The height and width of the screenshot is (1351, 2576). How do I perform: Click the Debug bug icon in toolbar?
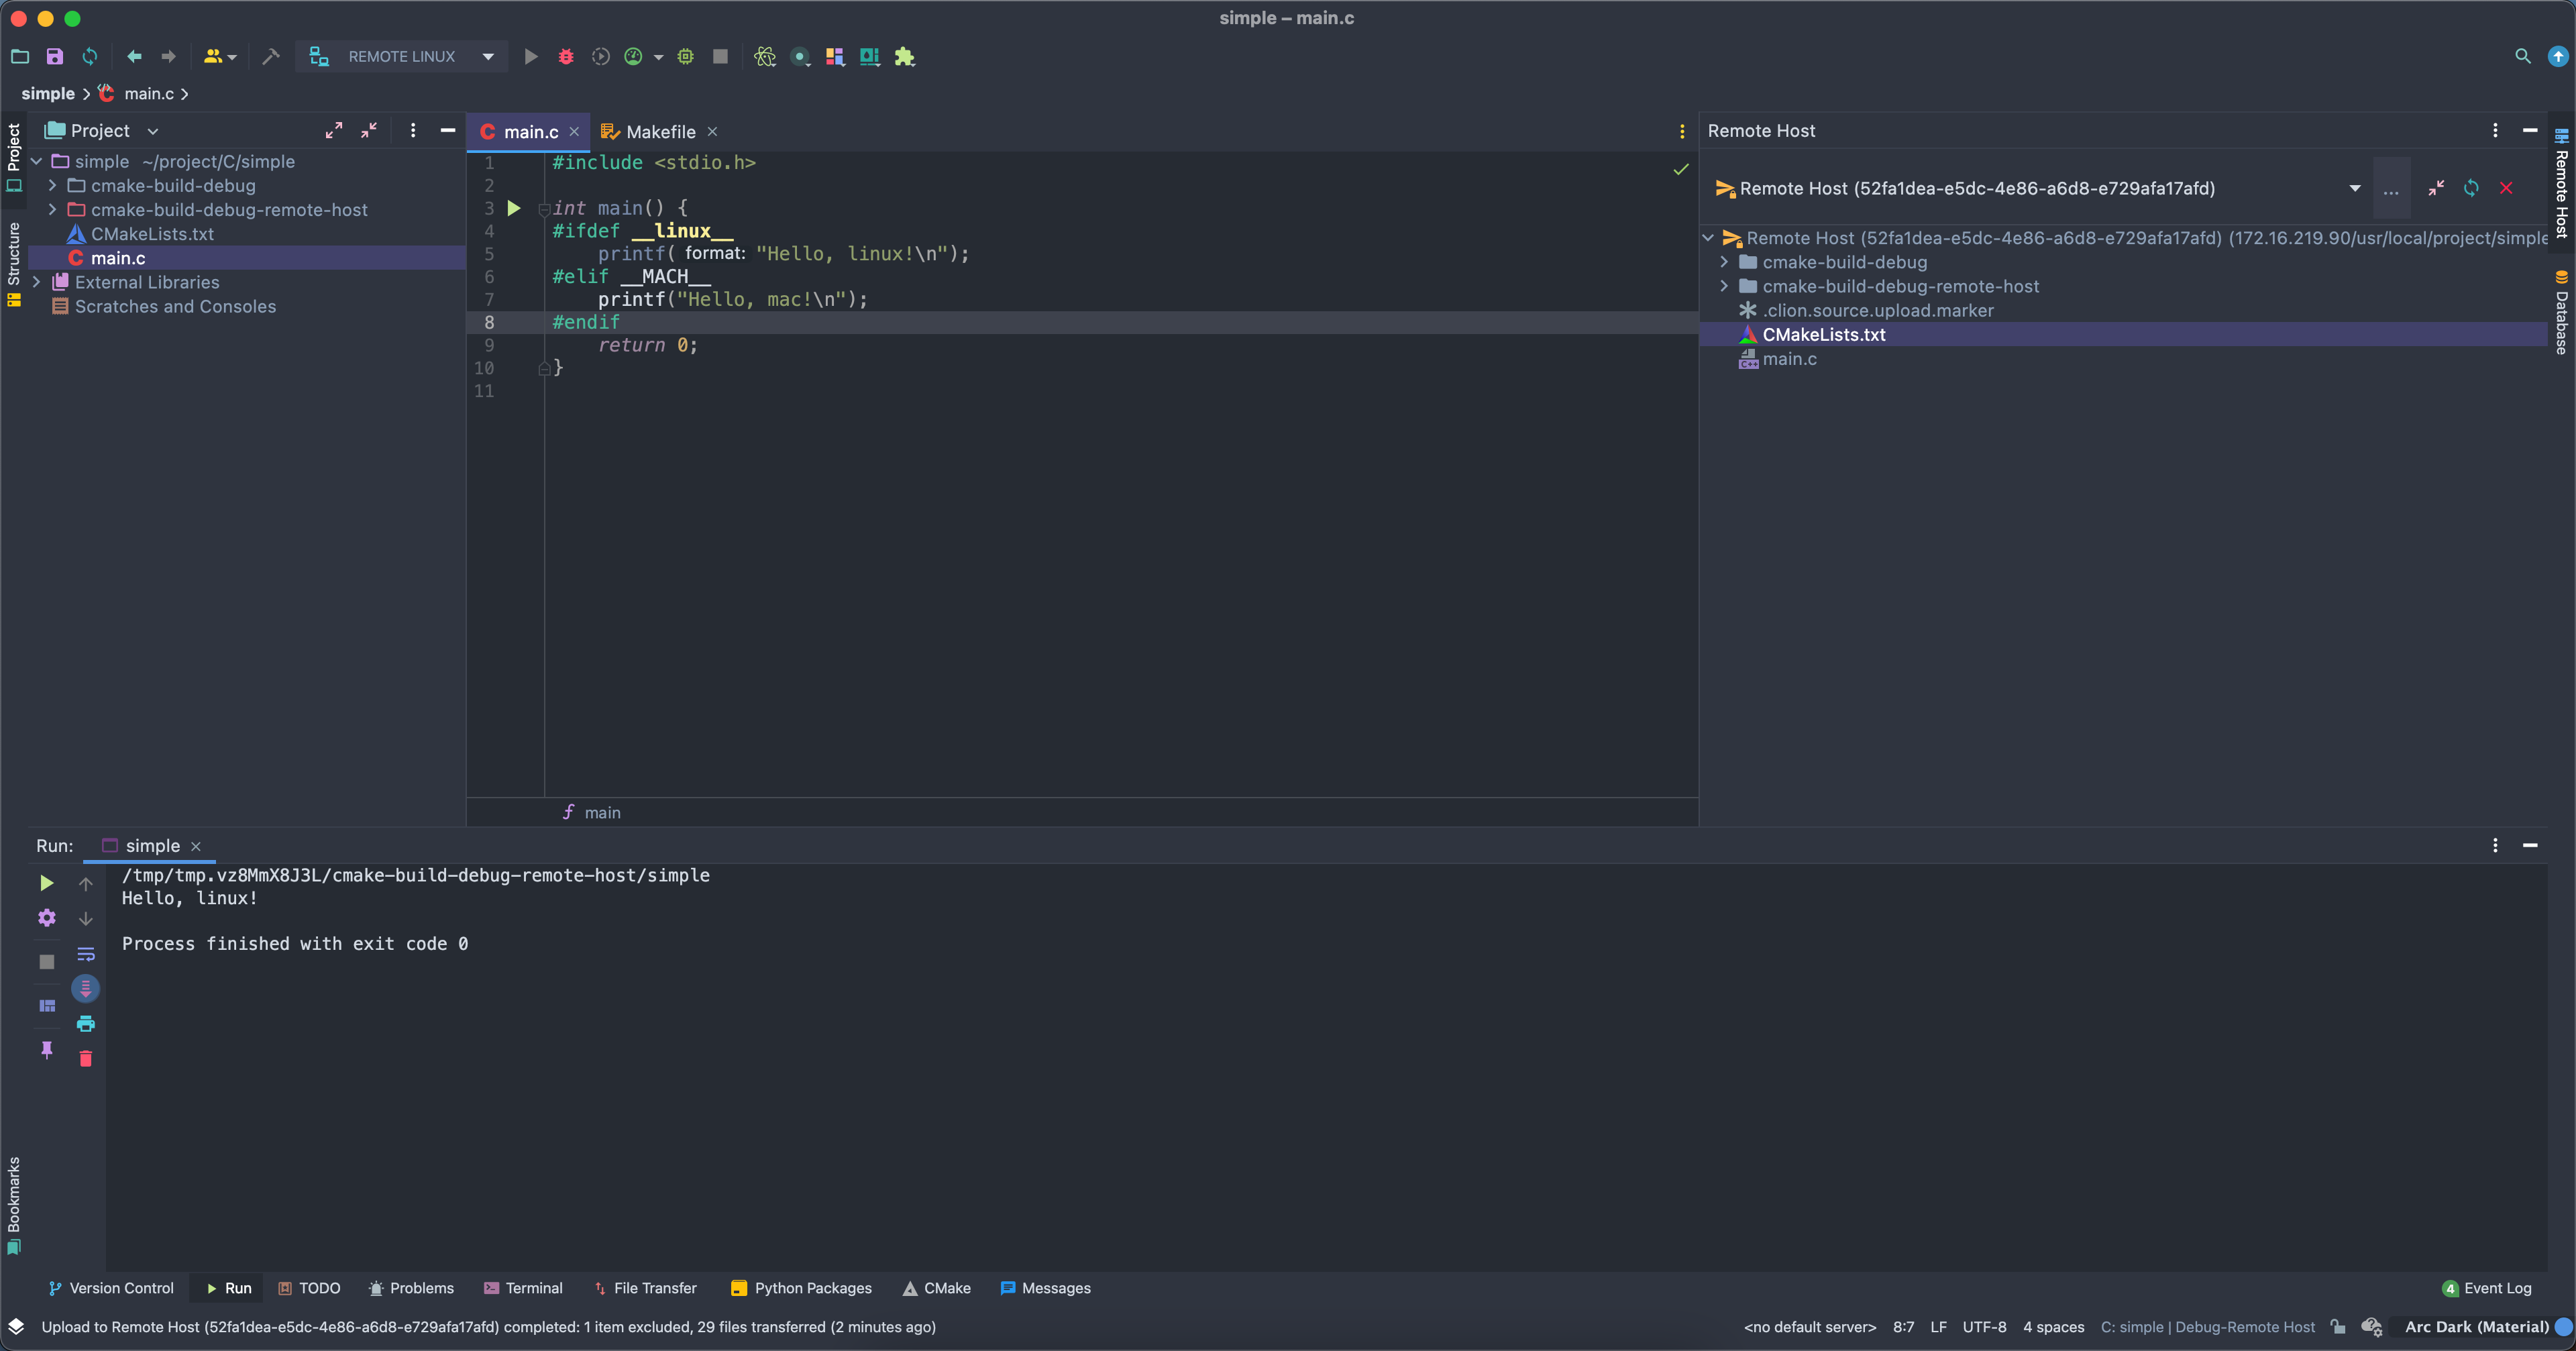(566, 57)
